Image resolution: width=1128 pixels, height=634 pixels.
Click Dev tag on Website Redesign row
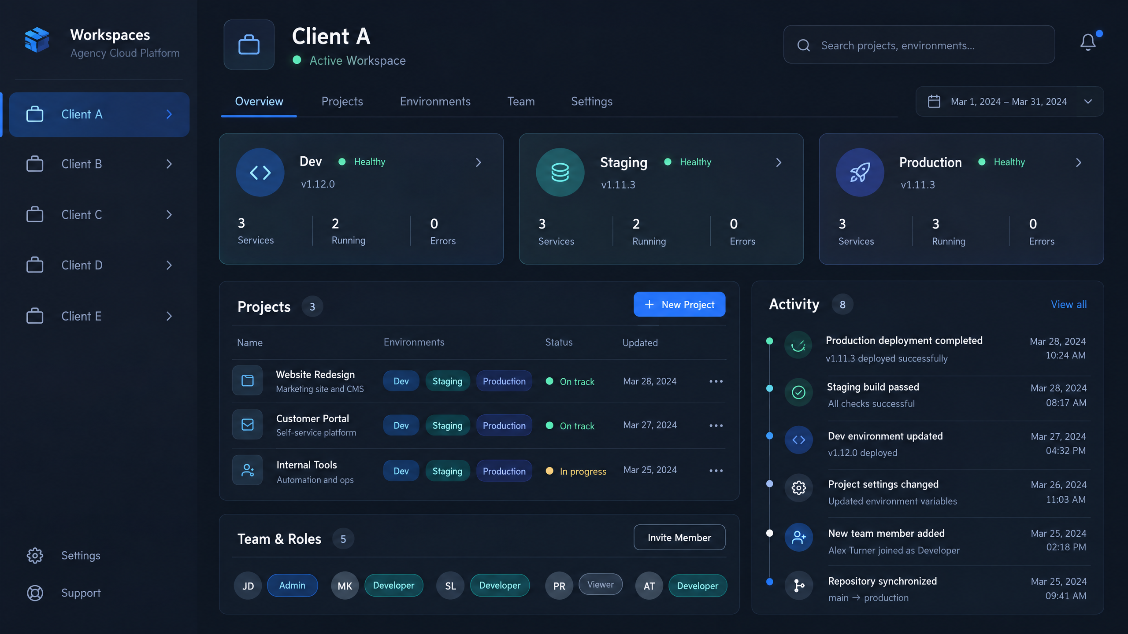click(401, 381)
